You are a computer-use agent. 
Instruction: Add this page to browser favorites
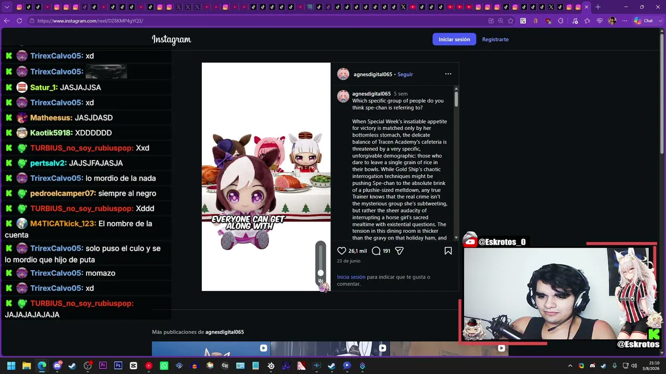coord(510,21)
